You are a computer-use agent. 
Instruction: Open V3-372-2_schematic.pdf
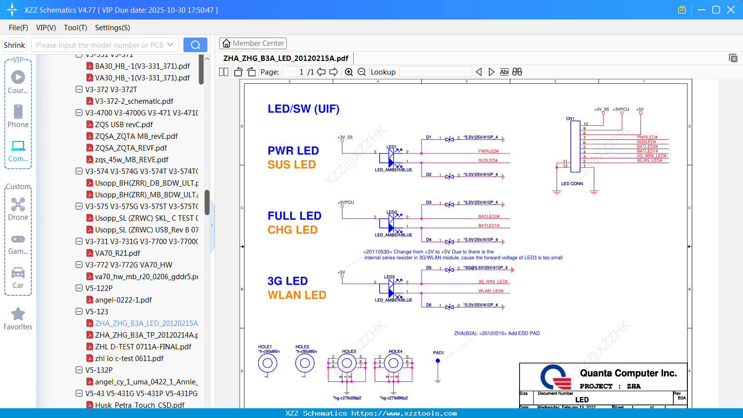click(134, 101)
